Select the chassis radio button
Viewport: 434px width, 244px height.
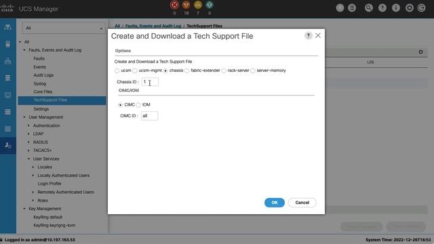165,70
